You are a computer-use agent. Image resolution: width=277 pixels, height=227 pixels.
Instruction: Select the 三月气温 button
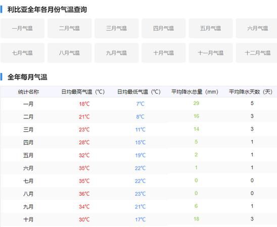[x=116, y=28]
